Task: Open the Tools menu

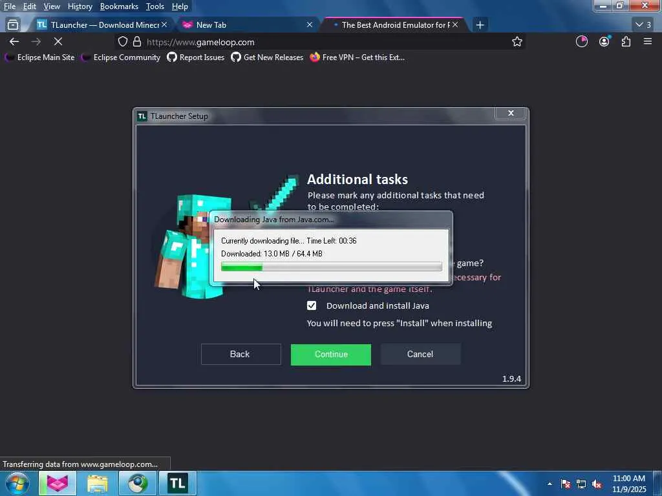Action: pyautogui.click(x=155, y=6)
